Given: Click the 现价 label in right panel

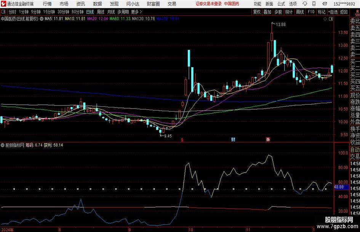Looking at the screenshot, I should 355,96.
